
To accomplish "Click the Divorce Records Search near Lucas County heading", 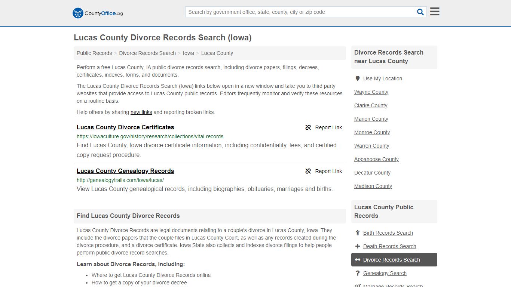I will [389, 57].
